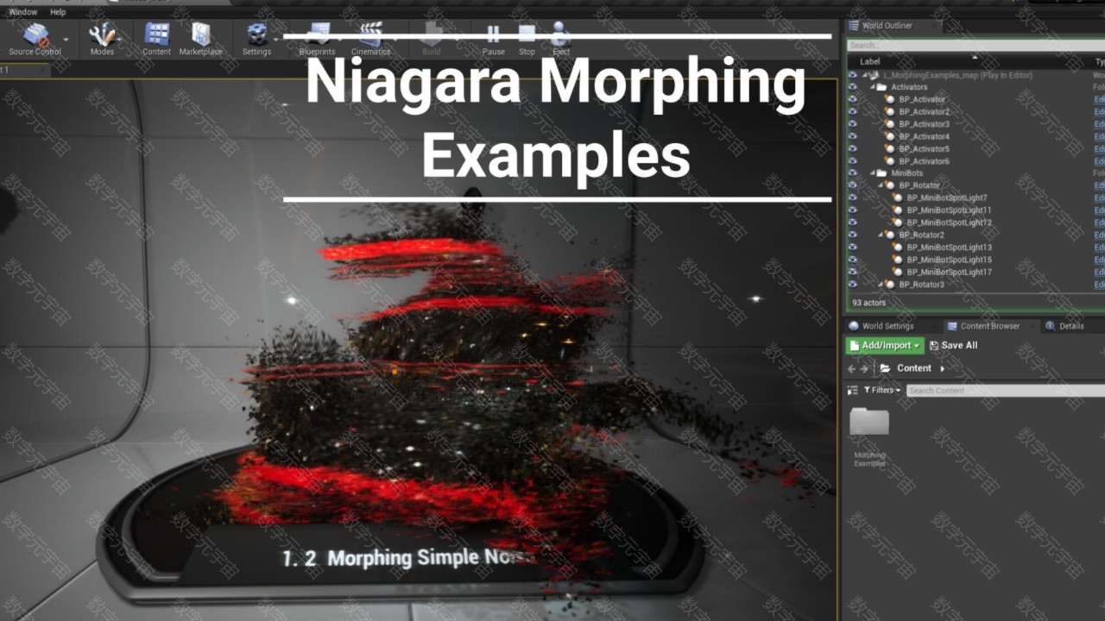Open the Window menu
Screen dimensions: 1105x621
pyautogui.click(x=23, y=12)
